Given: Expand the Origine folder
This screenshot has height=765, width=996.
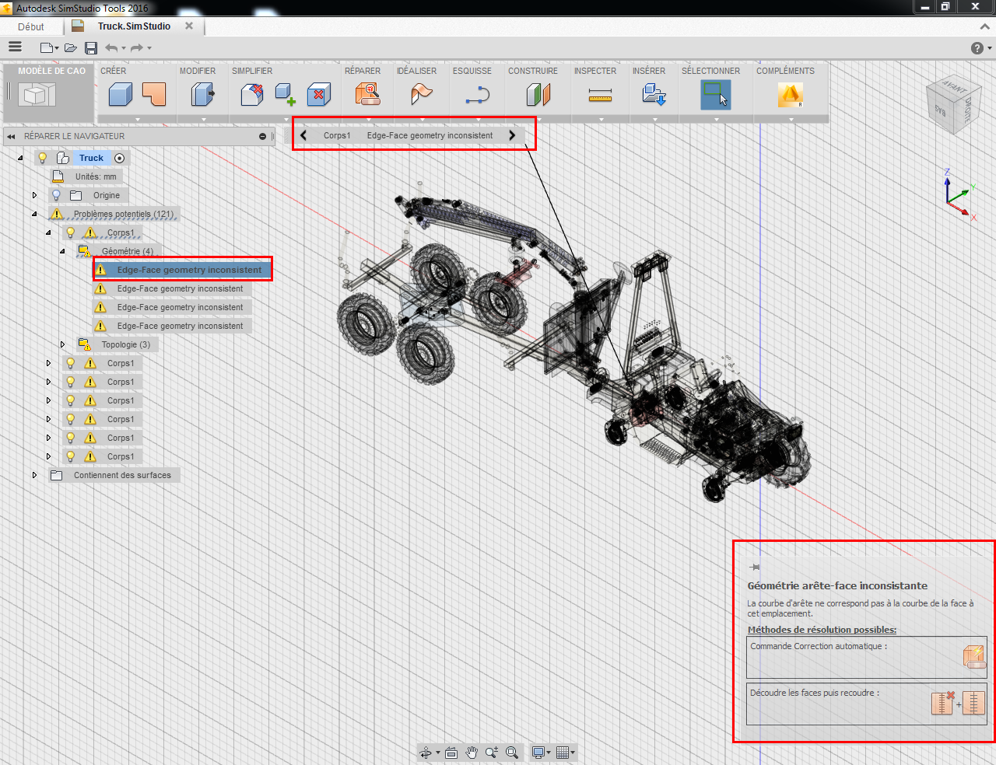Looking at the screenshot, I should (34, 195).
